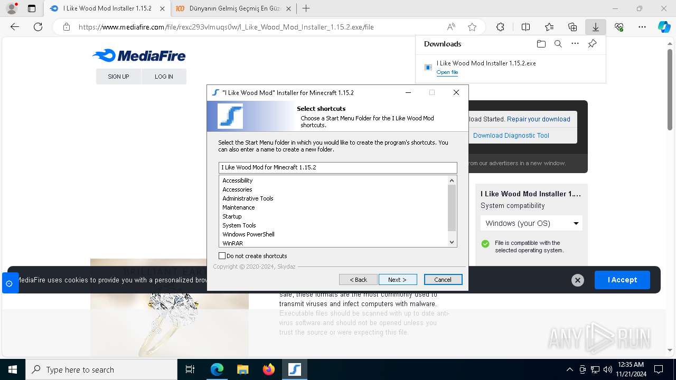676x380 pixels.
Task: Click Open file link in Downloads
Action: pos(447,72)
